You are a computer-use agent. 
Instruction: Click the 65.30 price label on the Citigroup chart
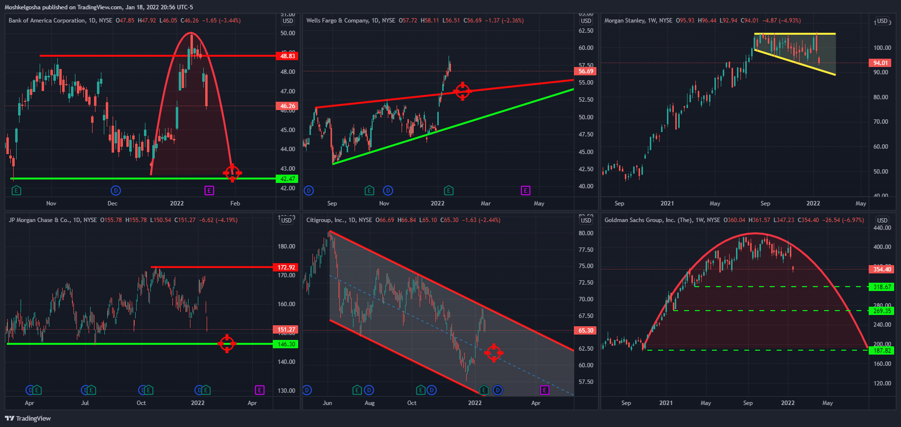(x=586, y=331)
